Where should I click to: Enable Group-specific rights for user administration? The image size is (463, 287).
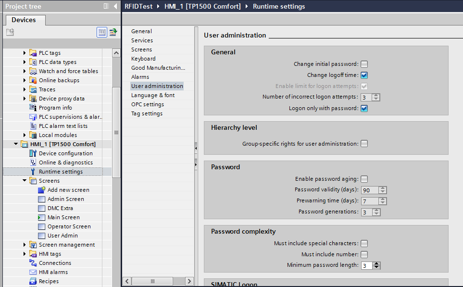[364, 144]
